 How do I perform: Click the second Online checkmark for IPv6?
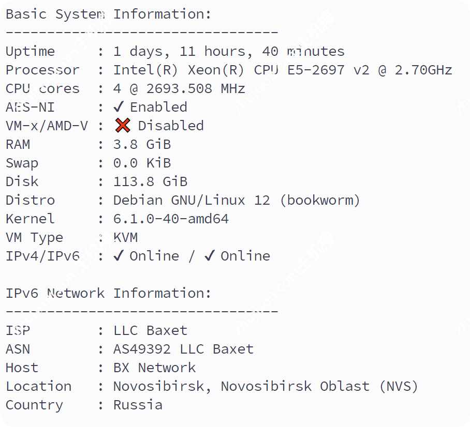[209, 256]
